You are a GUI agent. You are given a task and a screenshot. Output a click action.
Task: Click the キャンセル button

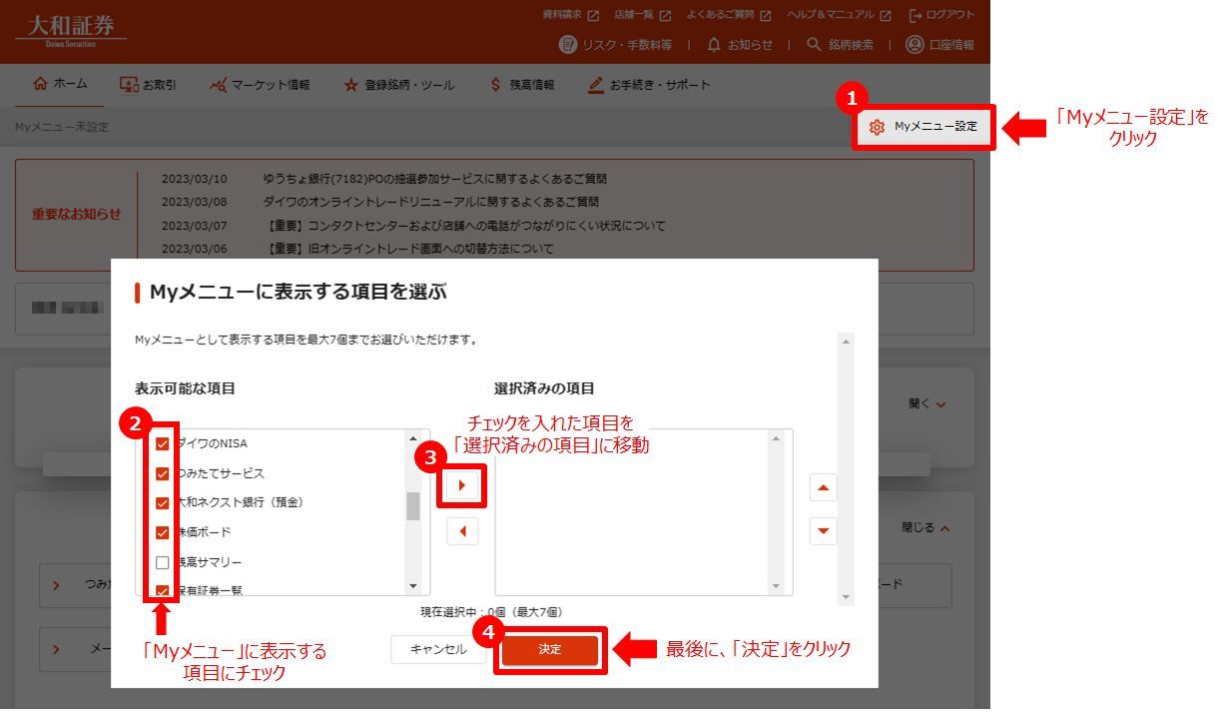[438, 649]
